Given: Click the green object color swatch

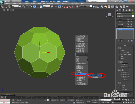Looking at the screenshot, I should tap(133, 14).
